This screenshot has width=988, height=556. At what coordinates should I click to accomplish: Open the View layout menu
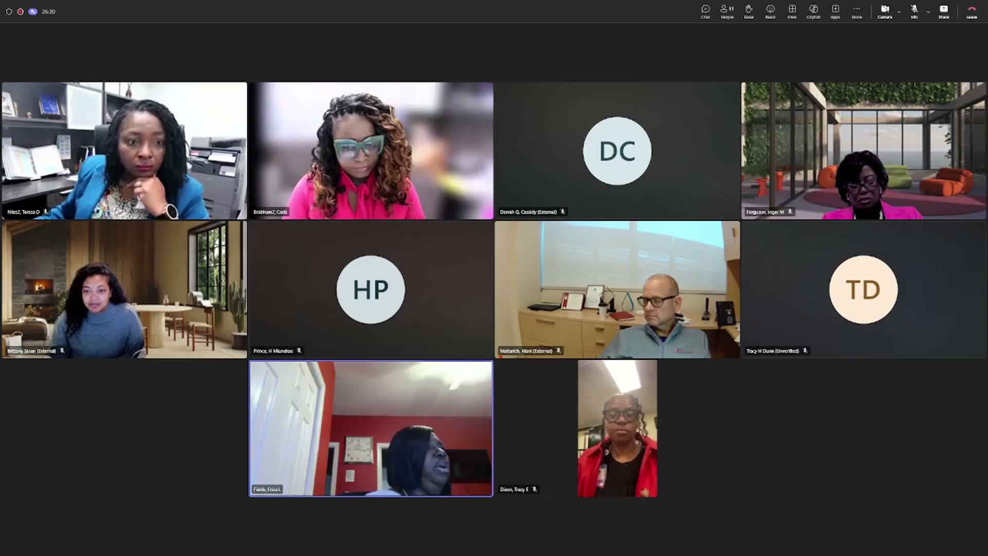pos(792,11)
